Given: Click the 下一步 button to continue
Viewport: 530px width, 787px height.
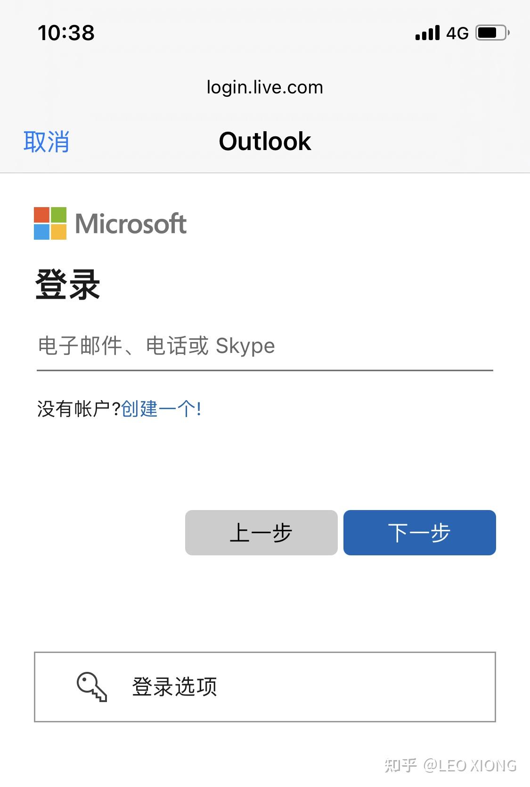Looking at the screenshot, I should click(419, 532).
